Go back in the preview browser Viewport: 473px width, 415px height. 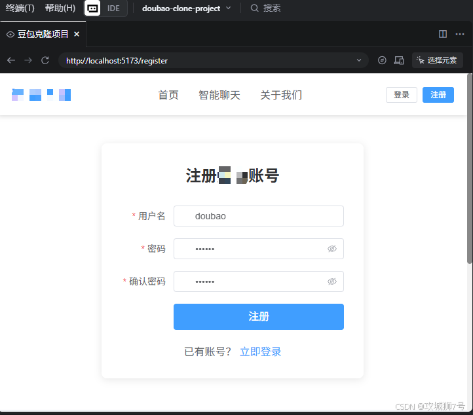[x=11, y=60]
